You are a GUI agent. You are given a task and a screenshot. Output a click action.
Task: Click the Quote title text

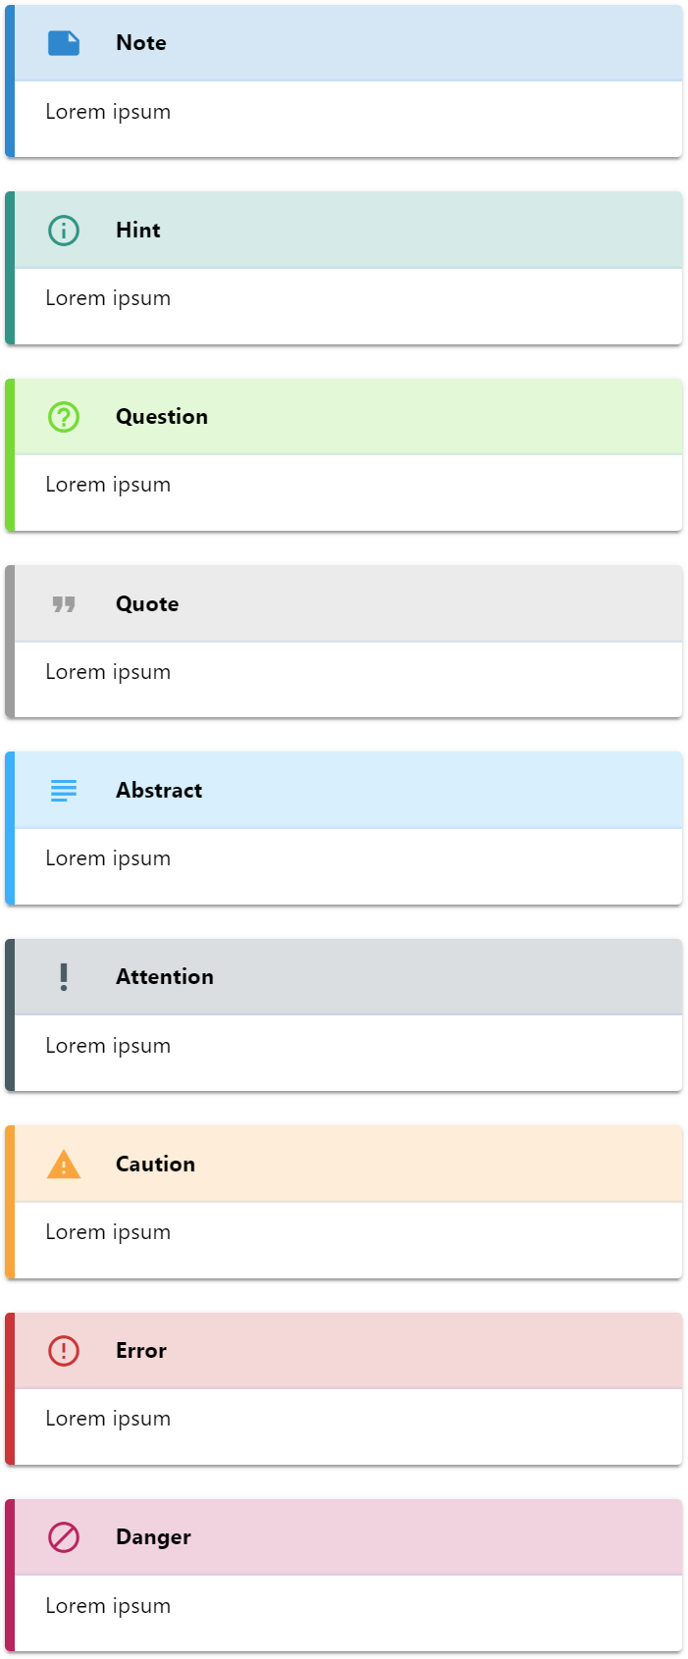pyautogui.click(x=147, y=604)
